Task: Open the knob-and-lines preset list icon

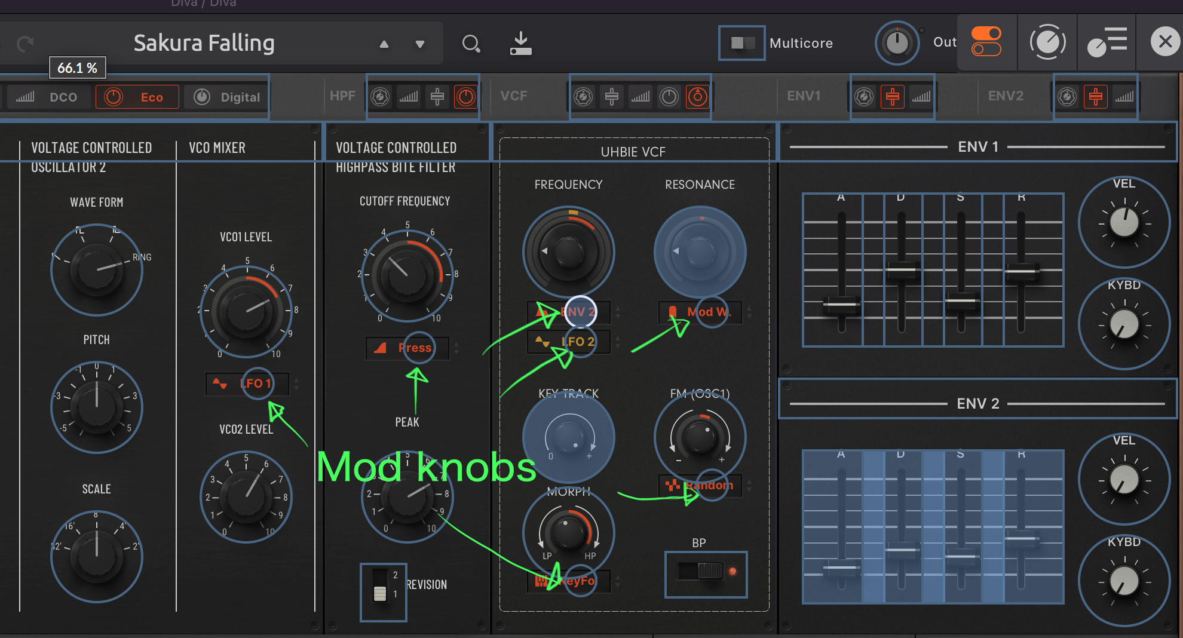Action: click(x=1107, y=42)
